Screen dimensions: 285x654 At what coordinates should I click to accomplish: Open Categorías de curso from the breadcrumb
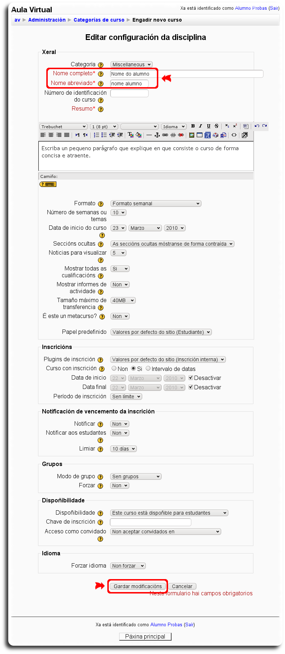(x=99, y=20)
